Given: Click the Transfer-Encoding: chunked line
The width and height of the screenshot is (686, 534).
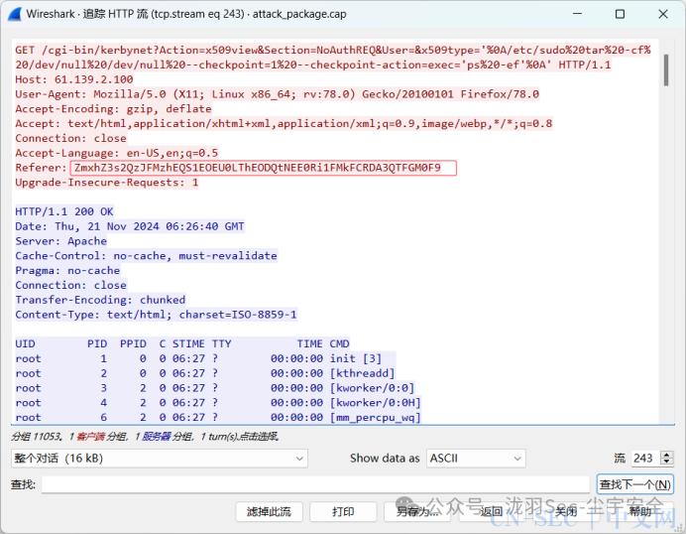Looking at the screenshot, I should [100, 300].
